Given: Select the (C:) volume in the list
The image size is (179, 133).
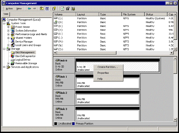Looking at the screenshot, I should click(60, 18).
